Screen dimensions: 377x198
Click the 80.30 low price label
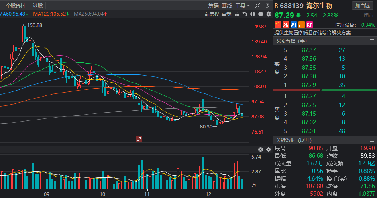pyautogui.click(x=206, y=126)
